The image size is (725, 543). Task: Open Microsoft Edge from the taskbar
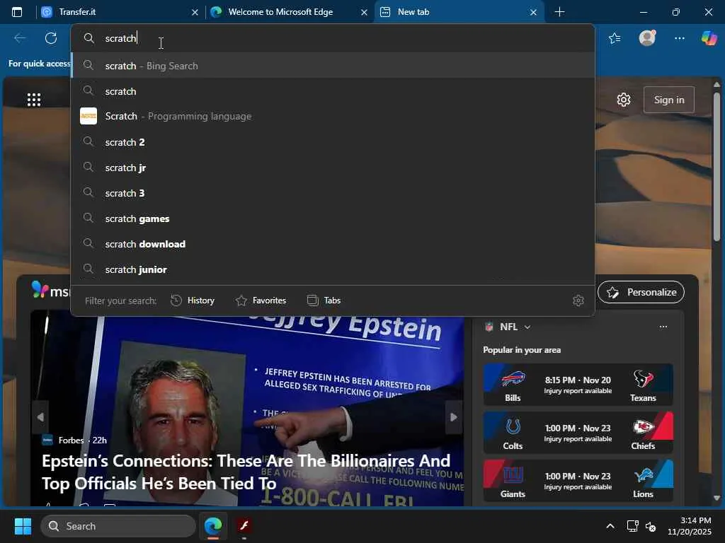(213, 526)
